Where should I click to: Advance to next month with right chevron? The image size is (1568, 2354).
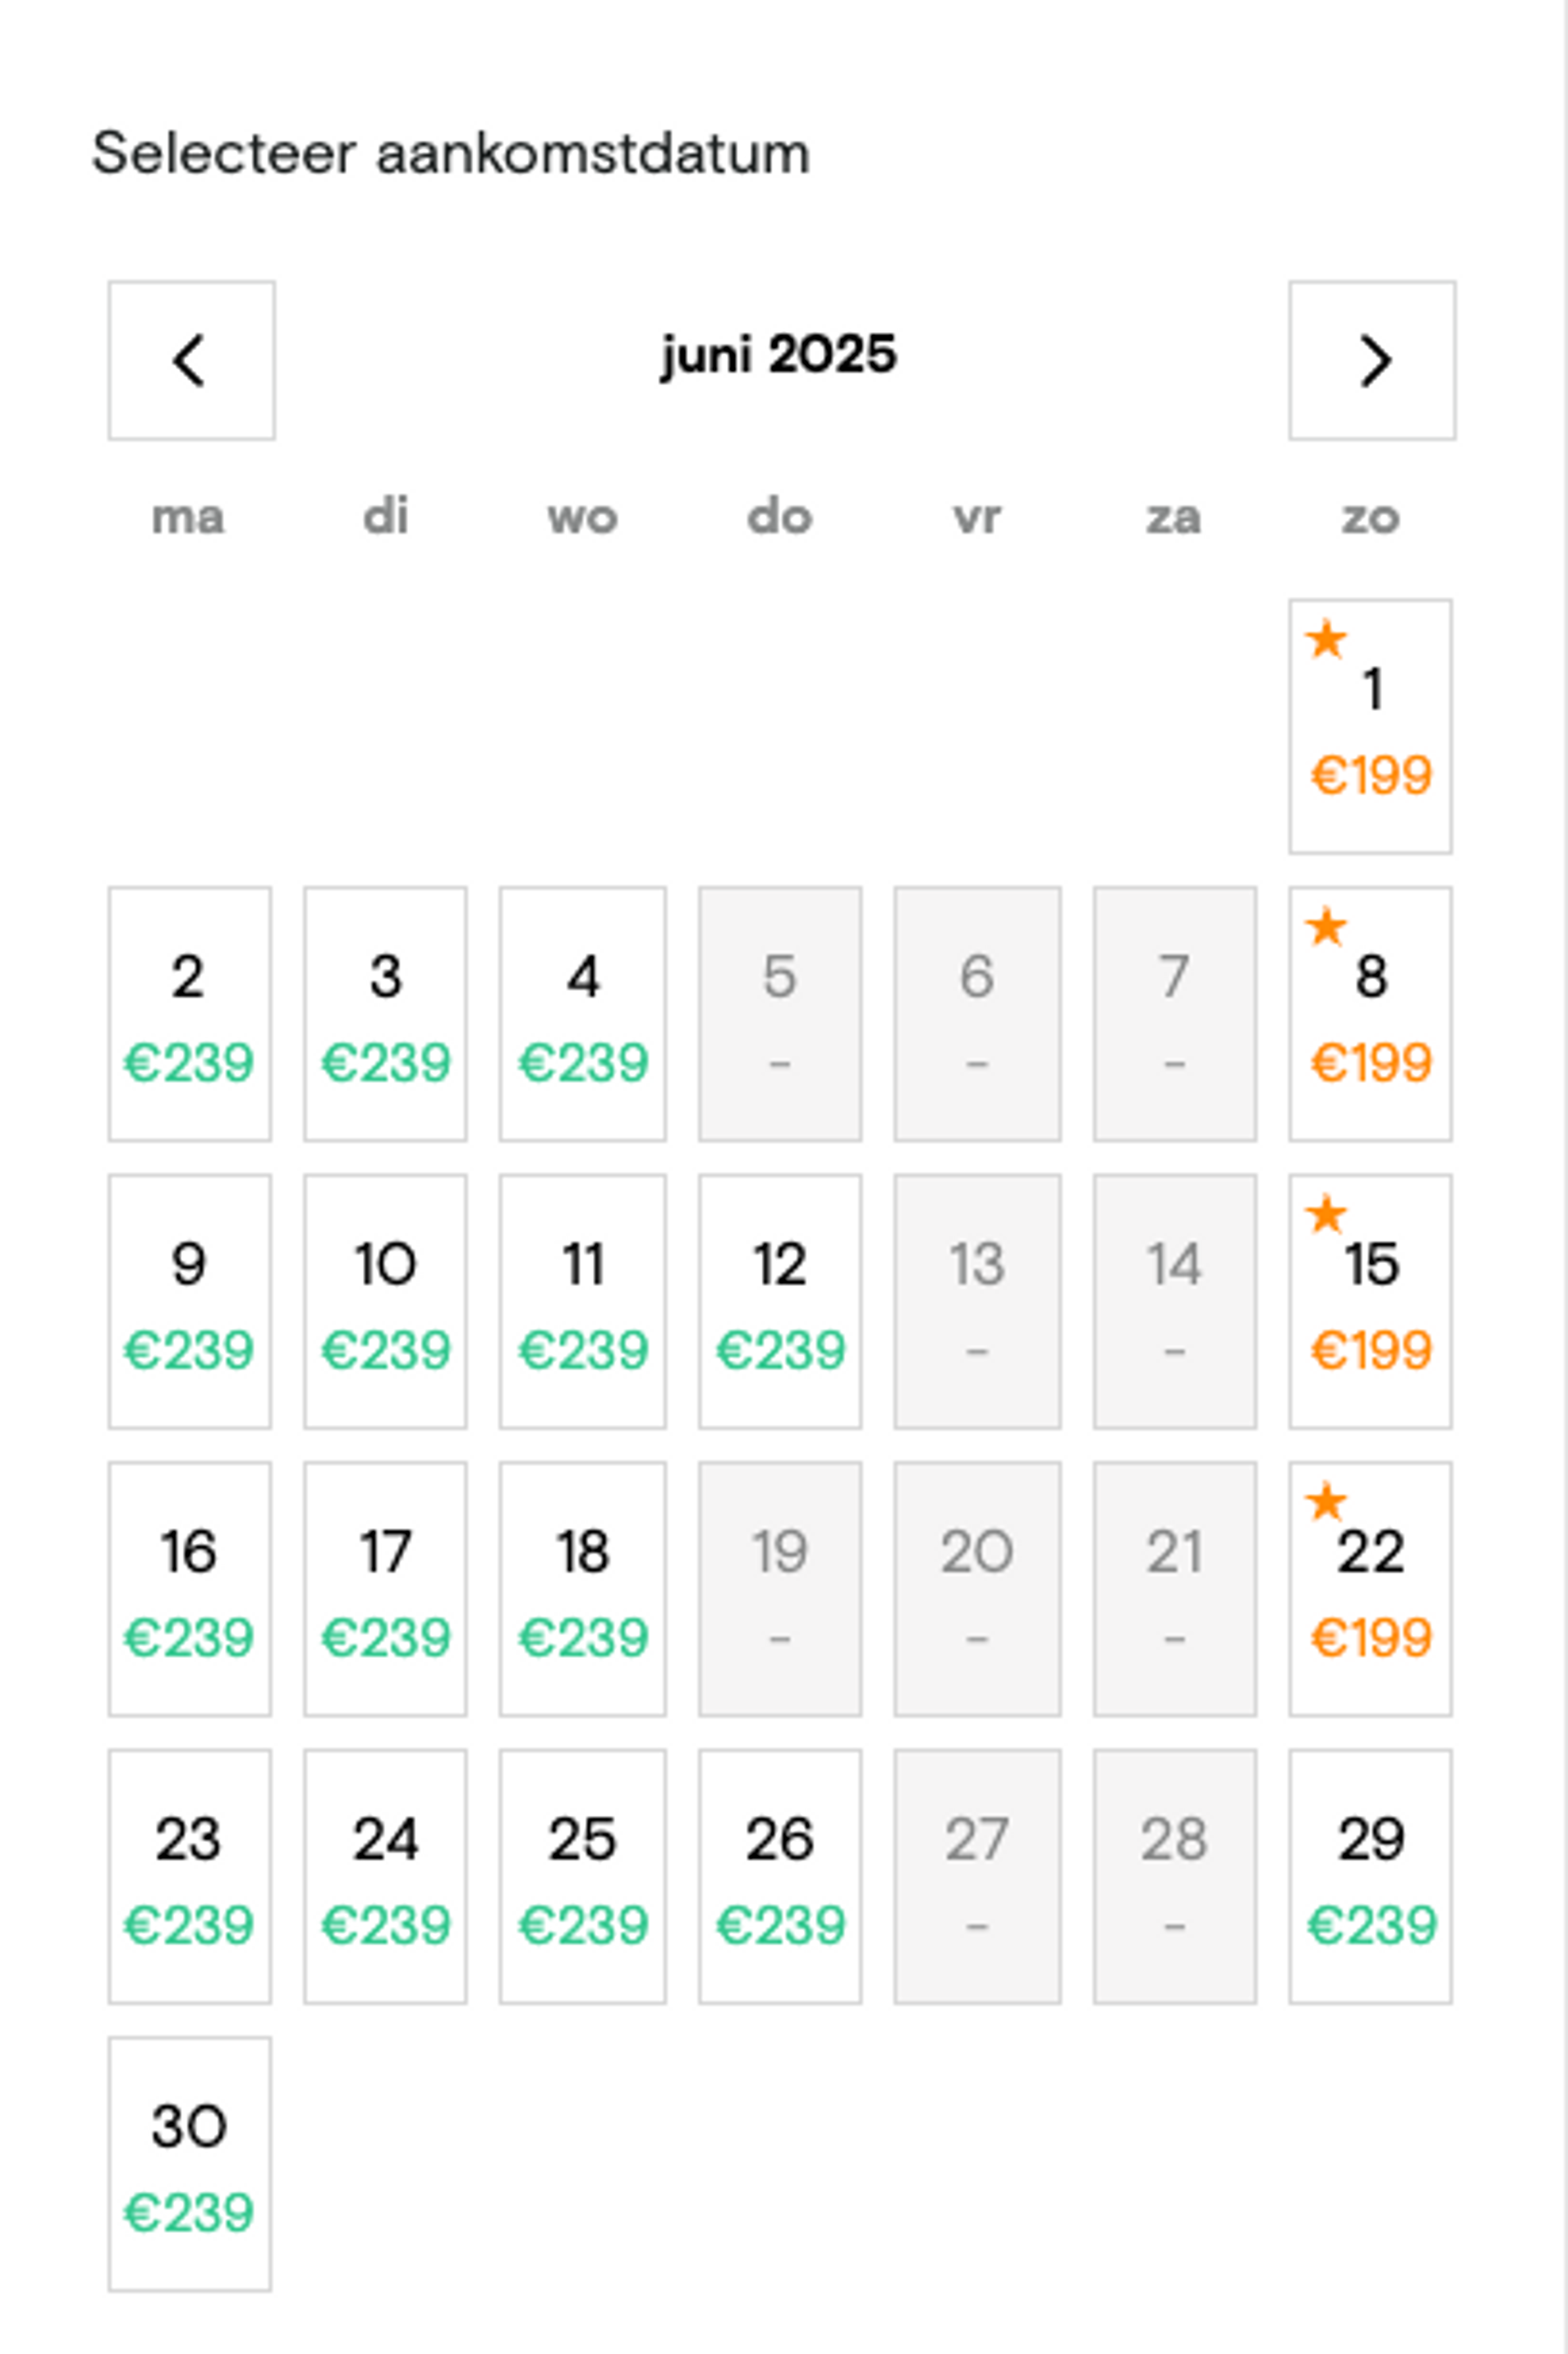1372,360
